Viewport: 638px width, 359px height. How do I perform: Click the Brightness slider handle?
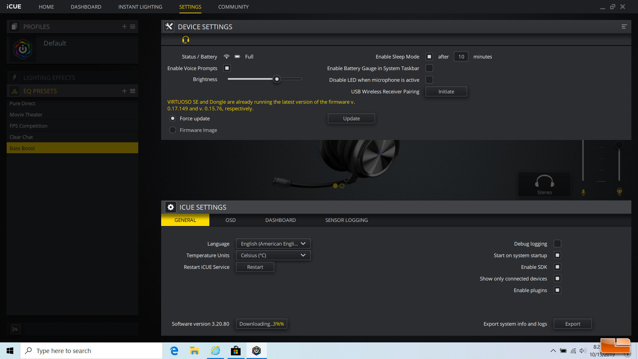(276, 79)
